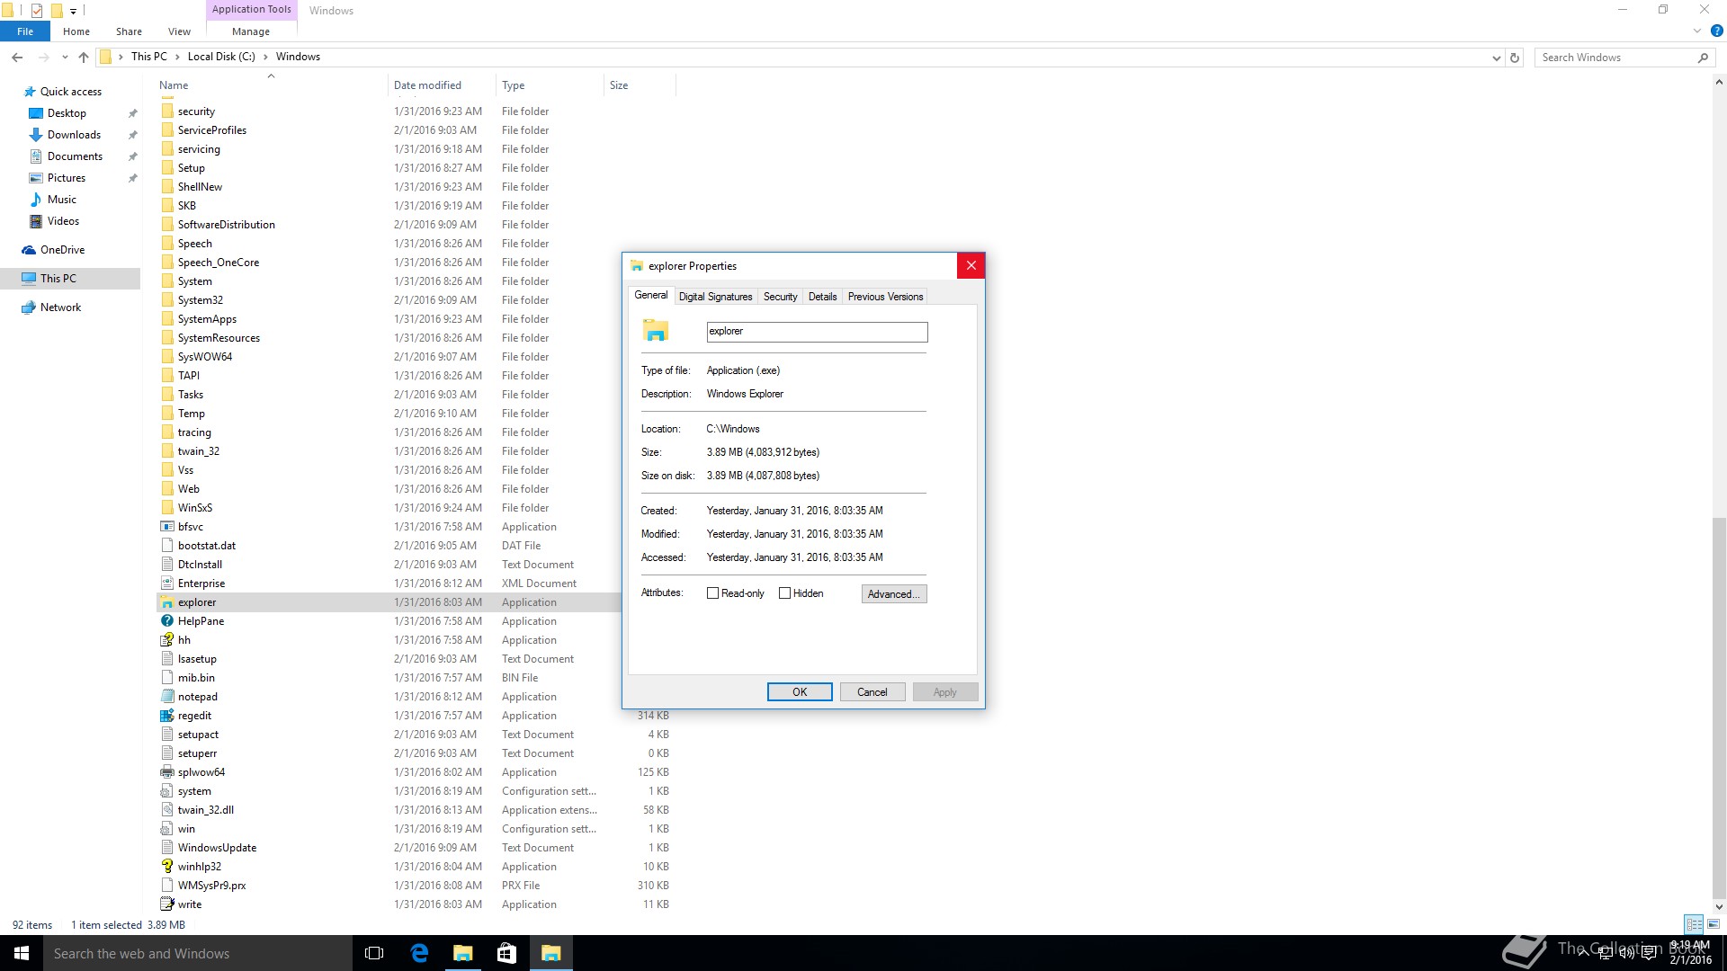This screenshot has width=1727, height=971.
Task: Switch to the Share ribbon tab
Action: point(129,31)
